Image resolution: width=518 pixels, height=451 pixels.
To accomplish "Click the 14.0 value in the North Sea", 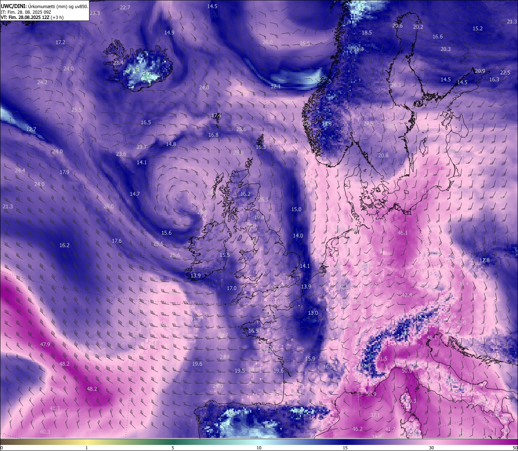I will 298,236.
